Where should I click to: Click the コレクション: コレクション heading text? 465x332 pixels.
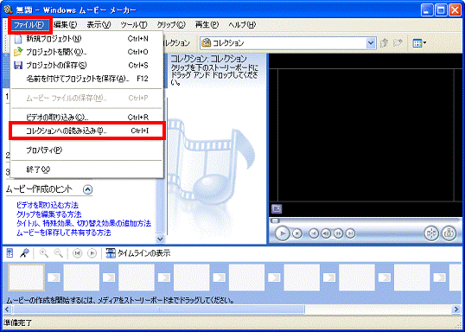209,59
